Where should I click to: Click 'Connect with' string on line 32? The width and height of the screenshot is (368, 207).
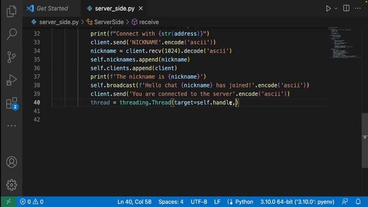point(136,34)
